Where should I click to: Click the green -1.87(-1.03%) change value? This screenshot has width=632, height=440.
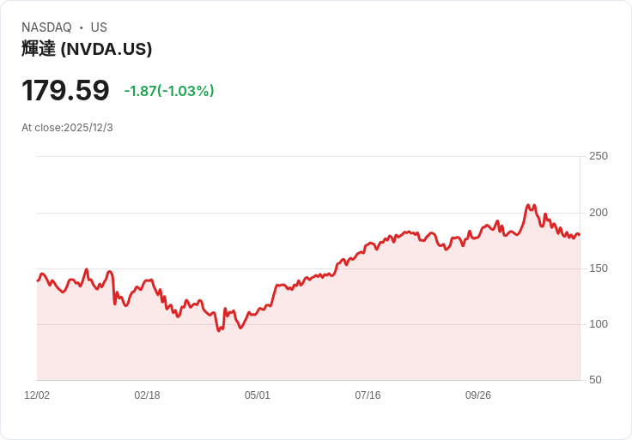(x=169, y=91)
